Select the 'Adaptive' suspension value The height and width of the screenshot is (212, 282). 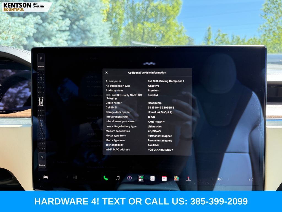[153, 86]
